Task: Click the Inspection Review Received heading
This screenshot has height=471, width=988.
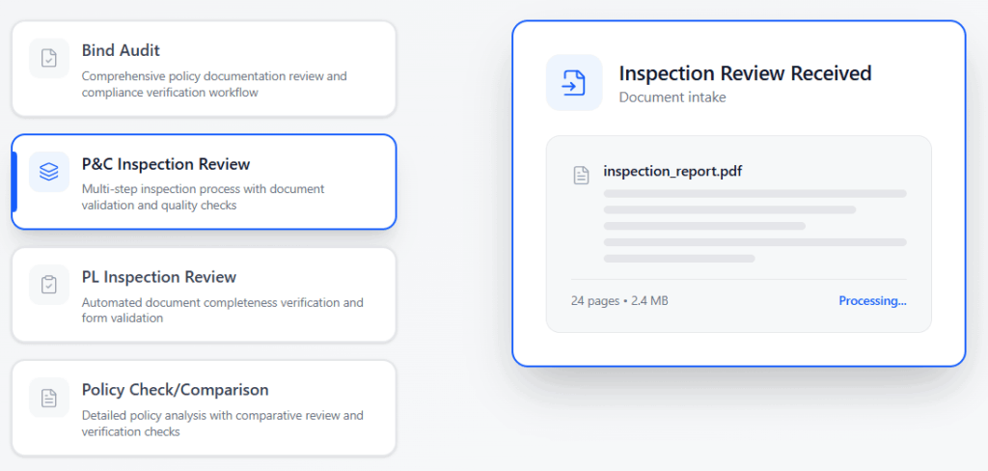Action: (745, 73)
